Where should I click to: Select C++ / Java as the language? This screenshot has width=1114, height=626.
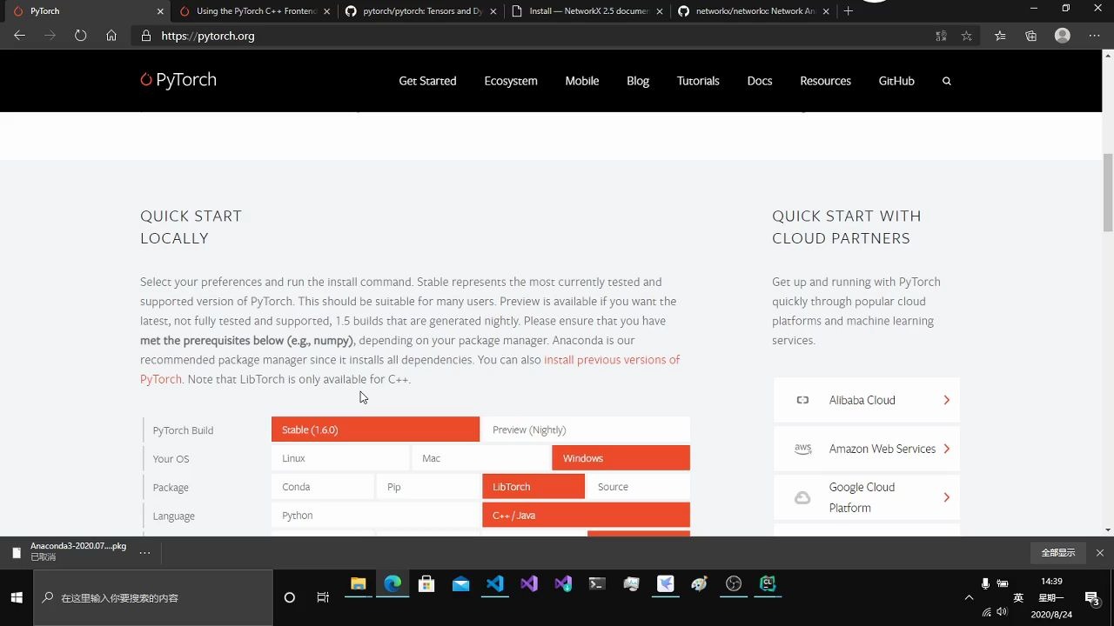coord(586,516)
